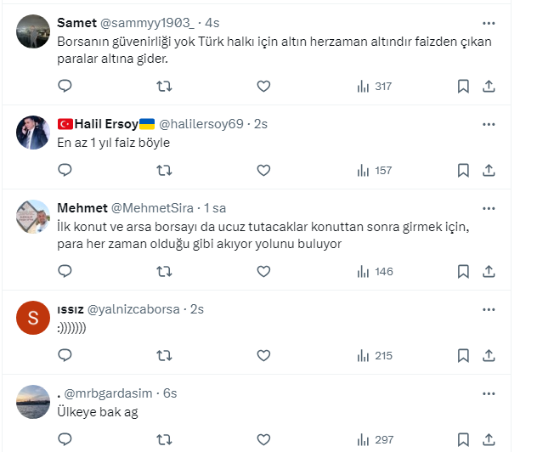Open the @MehmetSira handle link
Viewport: 537px width, 452px height.
(x=153, y=208)
